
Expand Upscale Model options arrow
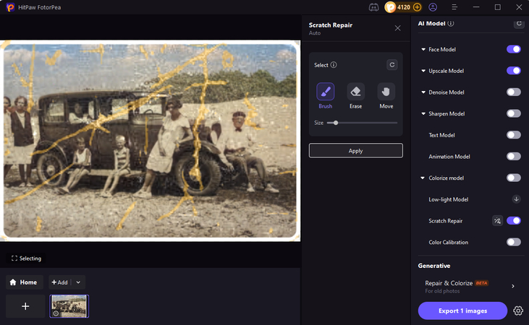point(423,71)
